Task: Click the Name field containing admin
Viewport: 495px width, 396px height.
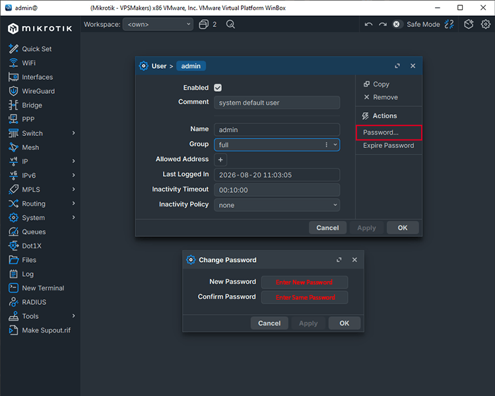Action: [277, 130]
